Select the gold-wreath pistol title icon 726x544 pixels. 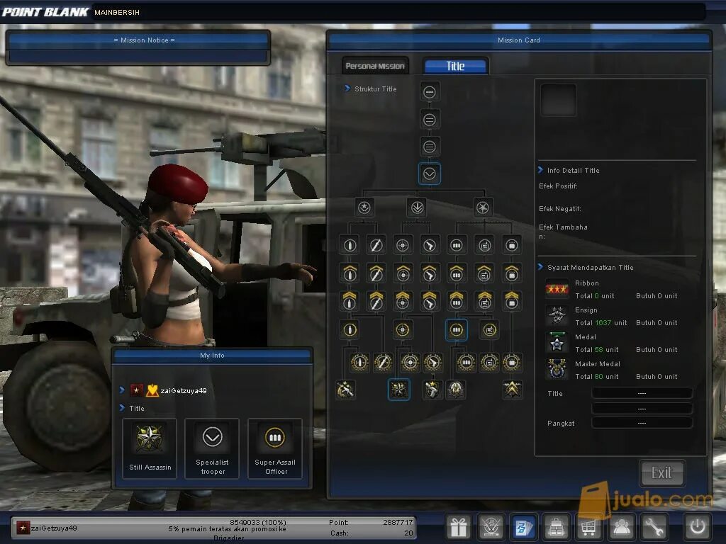click(x=432, y=363)
